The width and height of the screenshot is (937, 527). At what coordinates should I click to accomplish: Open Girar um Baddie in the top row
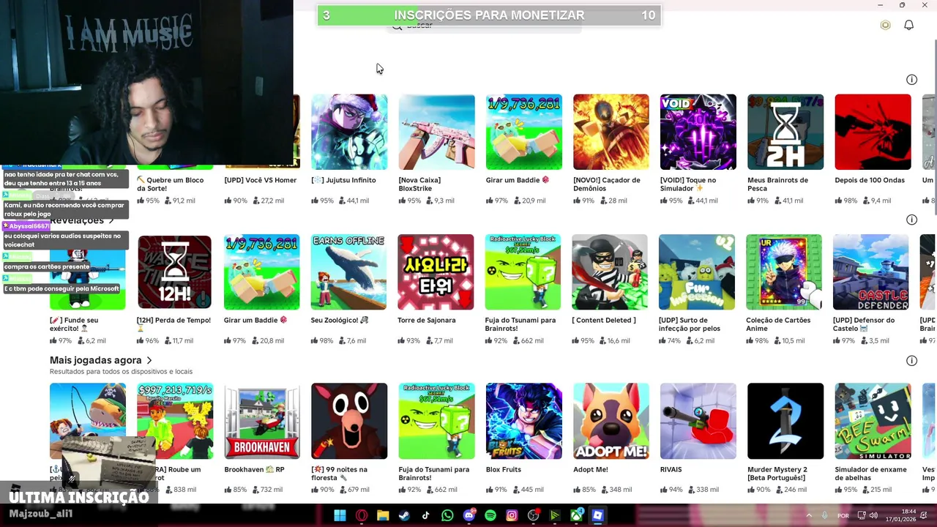[524, 132]
